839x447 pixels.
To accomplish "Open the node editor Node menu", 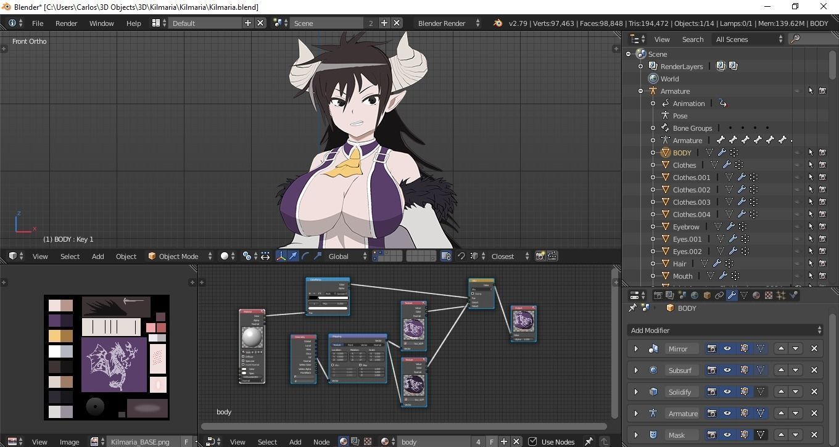I will coord(321,441).
